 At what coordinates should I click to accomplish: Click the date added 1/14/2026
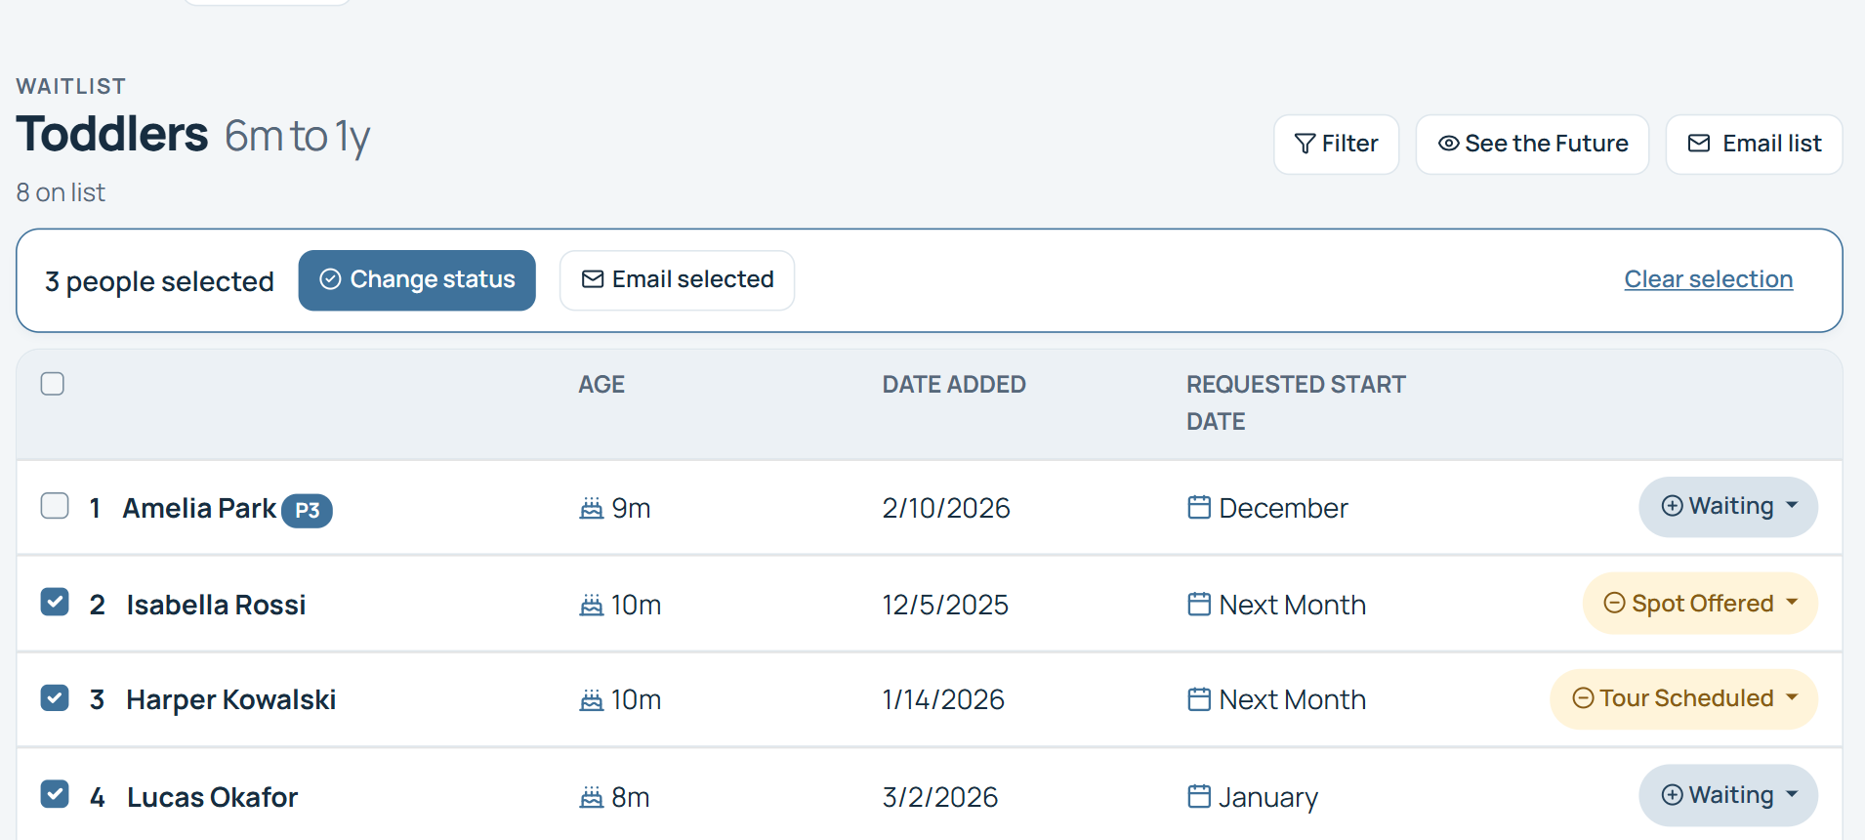pyautogui.click(x=943, y=699)
